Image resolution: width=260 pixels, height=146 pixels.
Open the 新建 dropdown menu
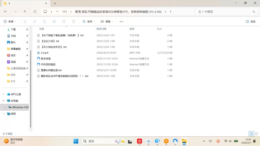10,21
